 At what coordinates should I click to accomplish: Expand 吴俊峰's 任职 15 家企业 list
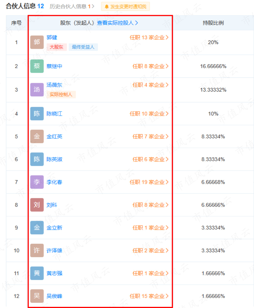pos(149,296)
